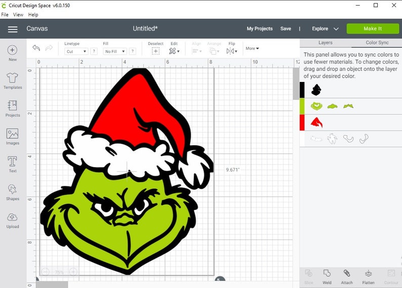Flatten the selected layers
The height and width of the screenshot is (288, 402).
[369, 277]
